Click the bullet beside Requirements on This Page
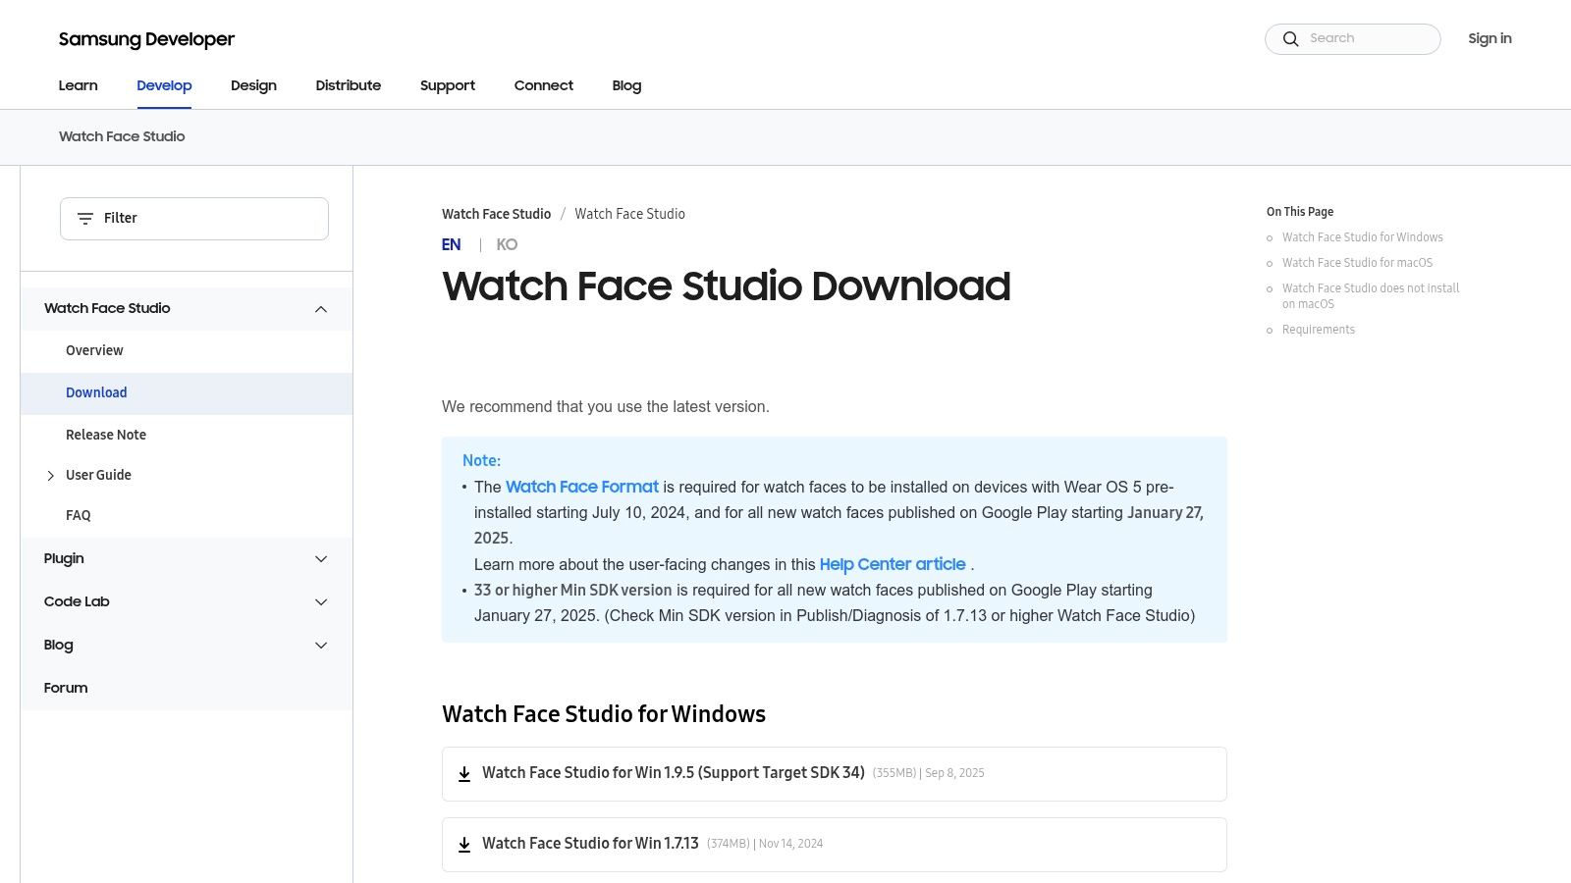Screen dimensions: 1571x883 1271,330
